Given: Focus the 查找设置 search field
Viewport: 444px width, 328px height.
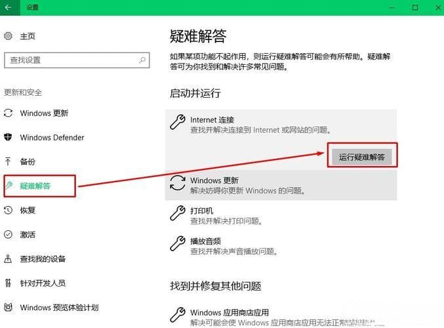Looking at the screenshot, I should point(77,60).
